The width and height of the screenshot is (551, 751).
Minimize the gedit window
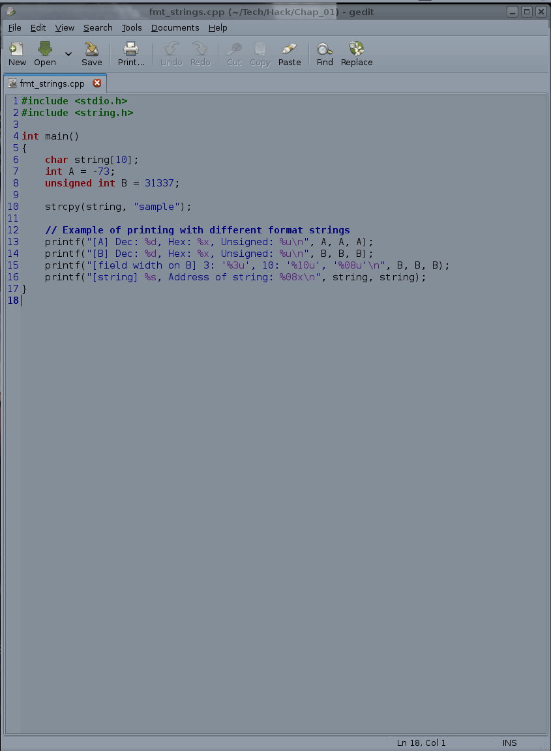pos(512,12)
